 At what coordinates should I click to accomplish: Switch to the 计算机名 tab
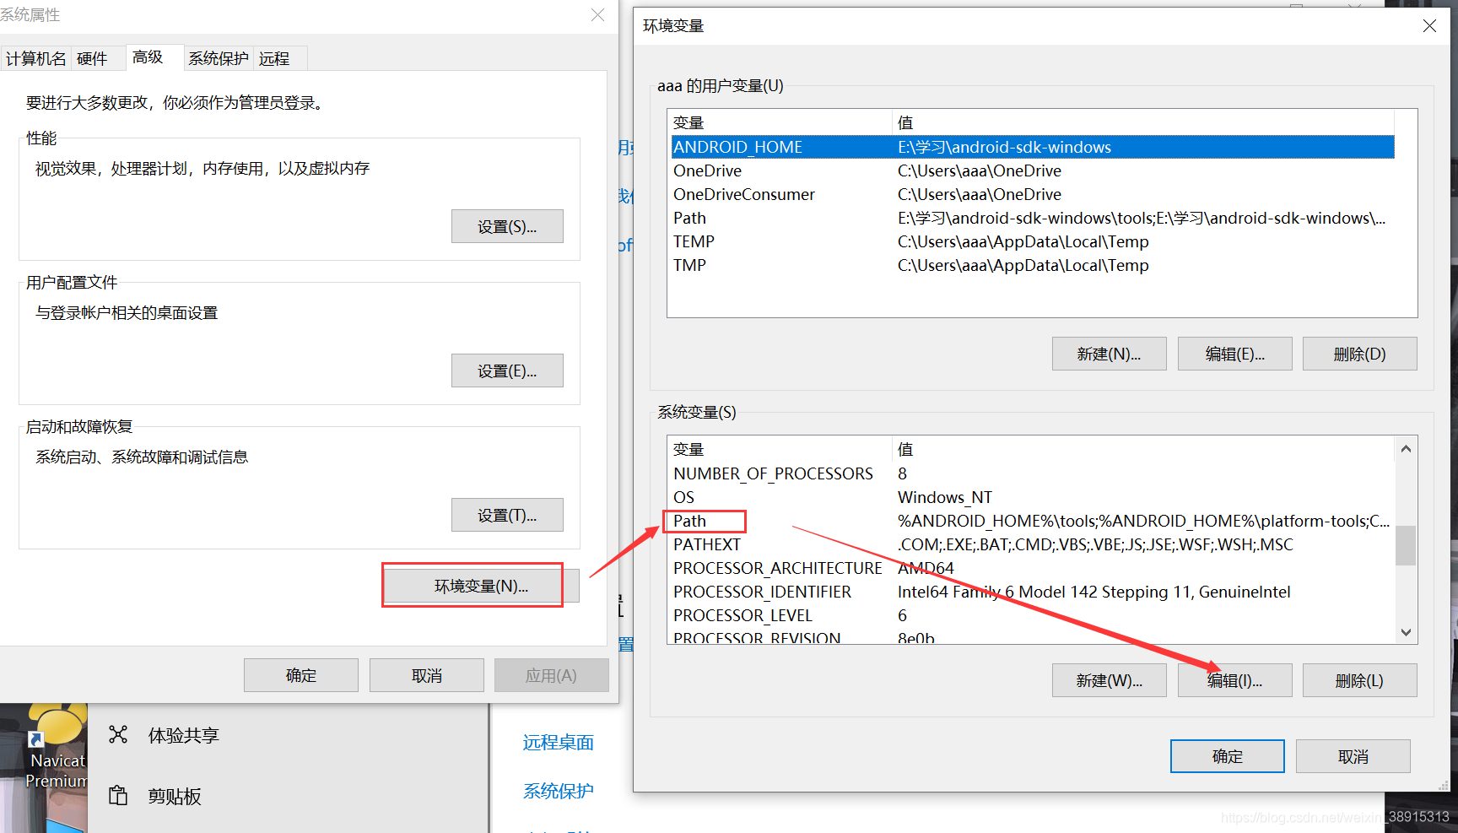(35, 58)
